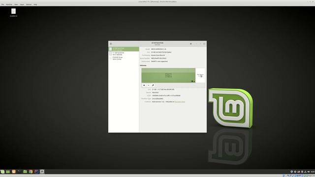Click the Volumes section heading
This screenshot has width=315, height=177.
pyautogui.click(x=143, y=65)
